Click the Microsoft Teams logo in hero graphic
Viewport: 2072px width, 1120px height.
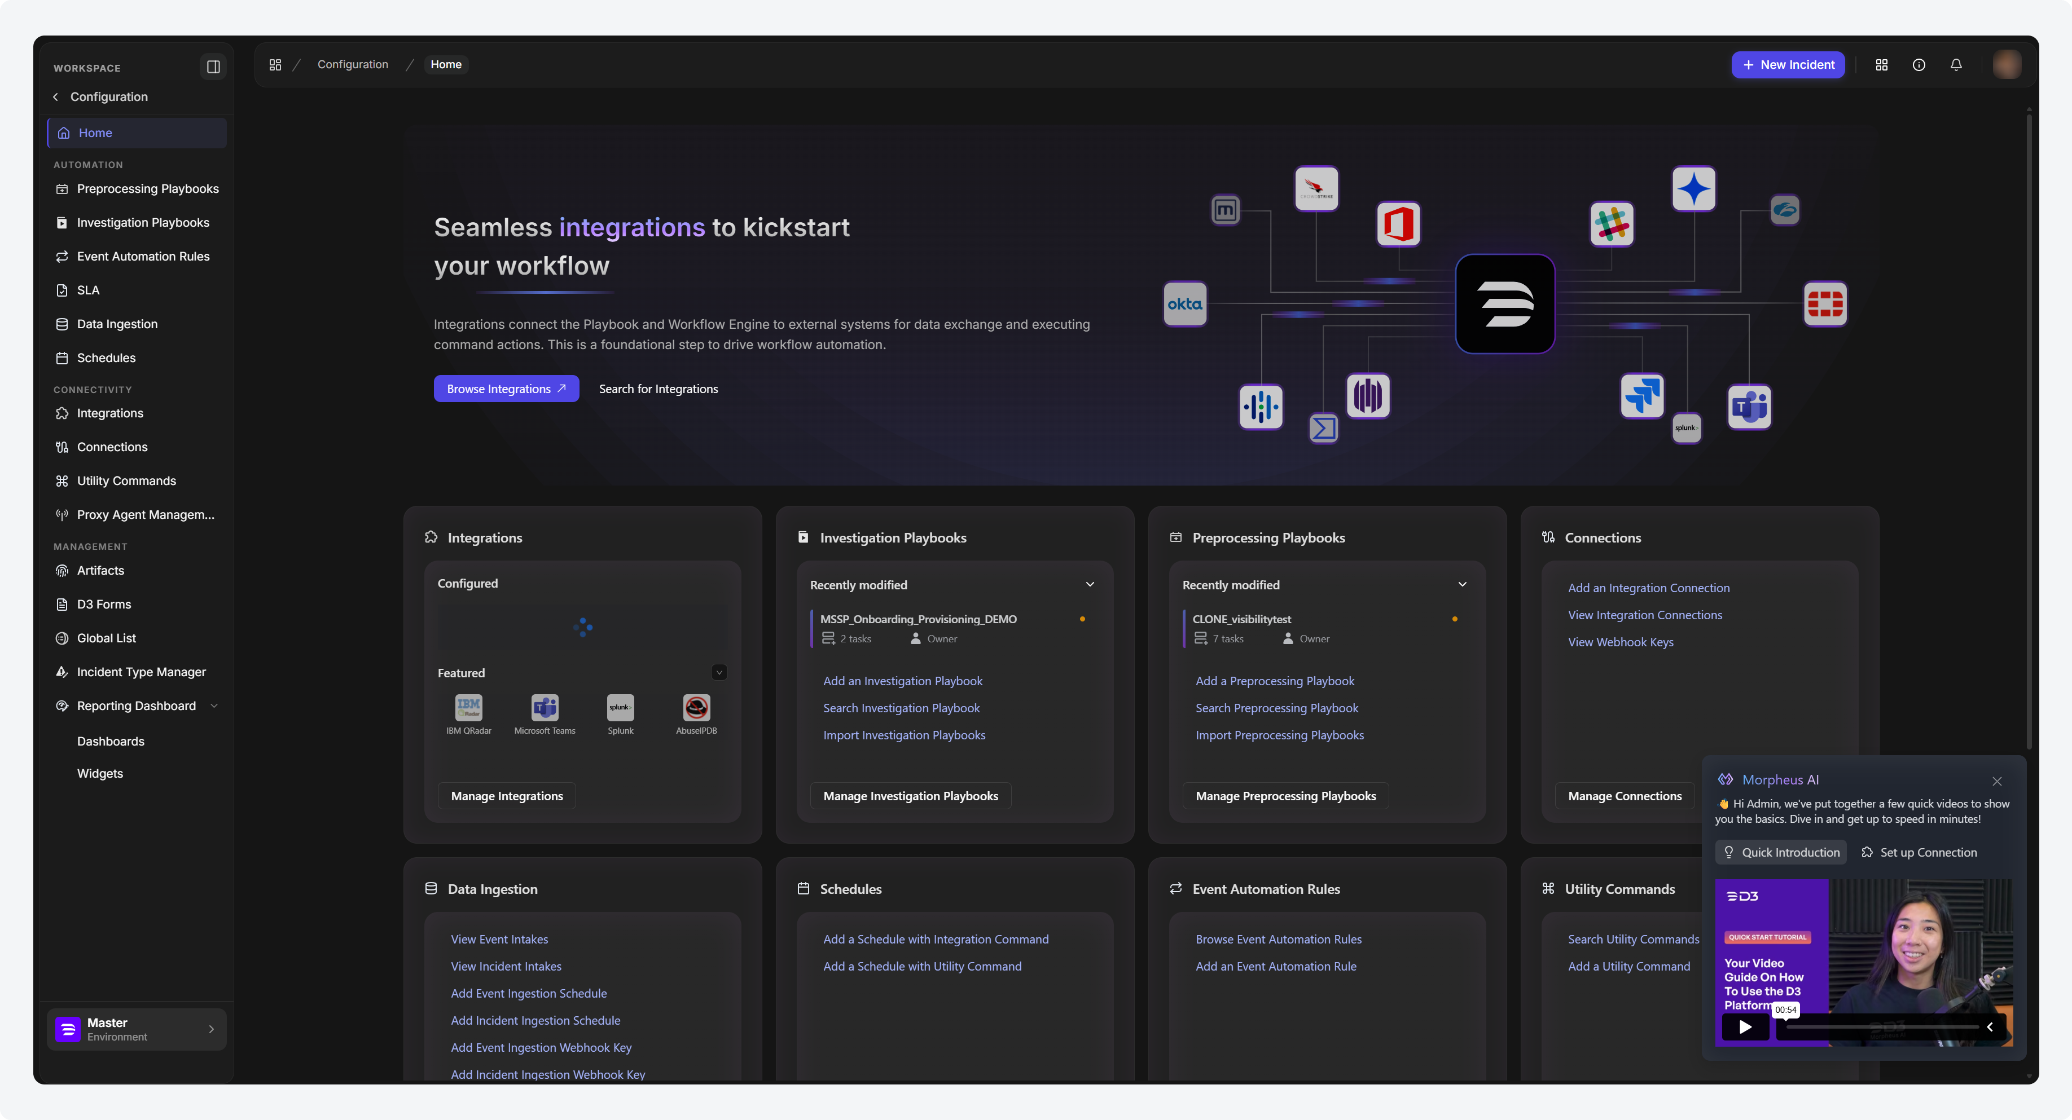coord(1749,407)
